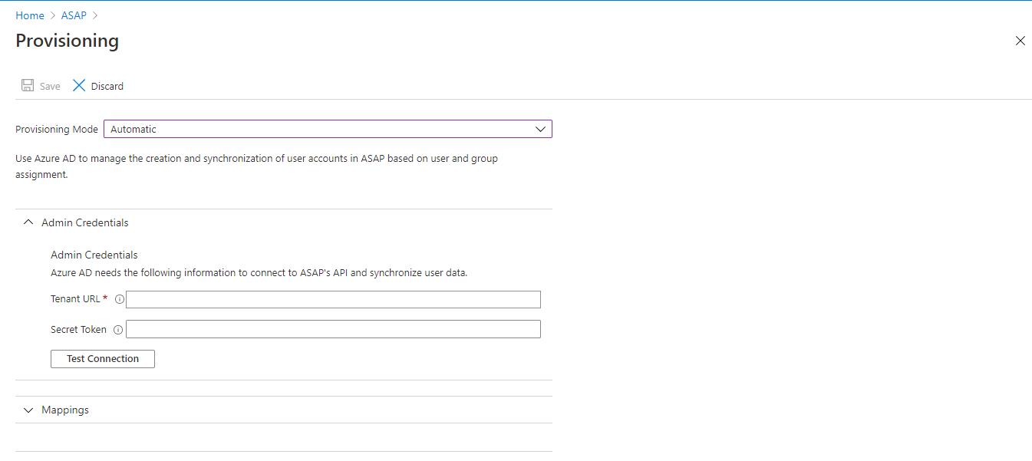Expand Mappings using its chevron
This screenshot has width=1032, height=461.
point(28,410)
